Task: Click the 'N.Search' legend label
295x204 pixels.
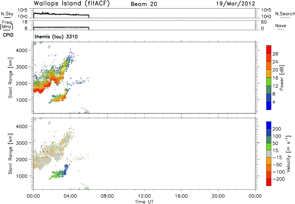Action: click(285, 14)
